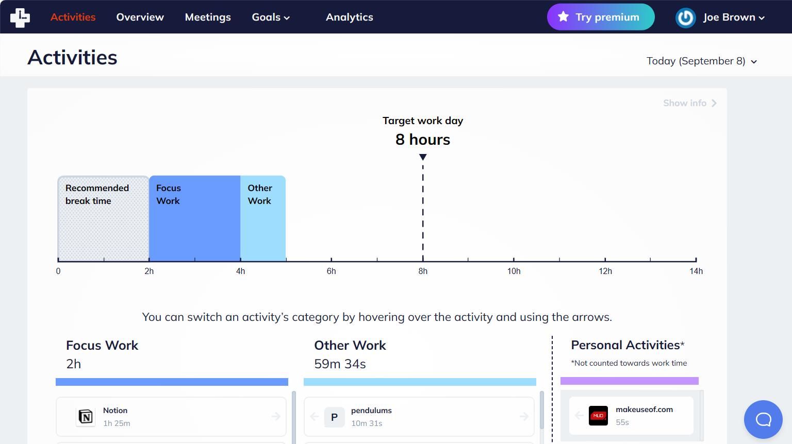Open the Joe Brown account menu
792x444 pixels.
pyautogui.click(x=734, y=17)
